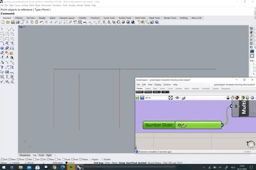Open the Curve Tools toolbar tab
This screenshot has height=170, width=256.
109,18
